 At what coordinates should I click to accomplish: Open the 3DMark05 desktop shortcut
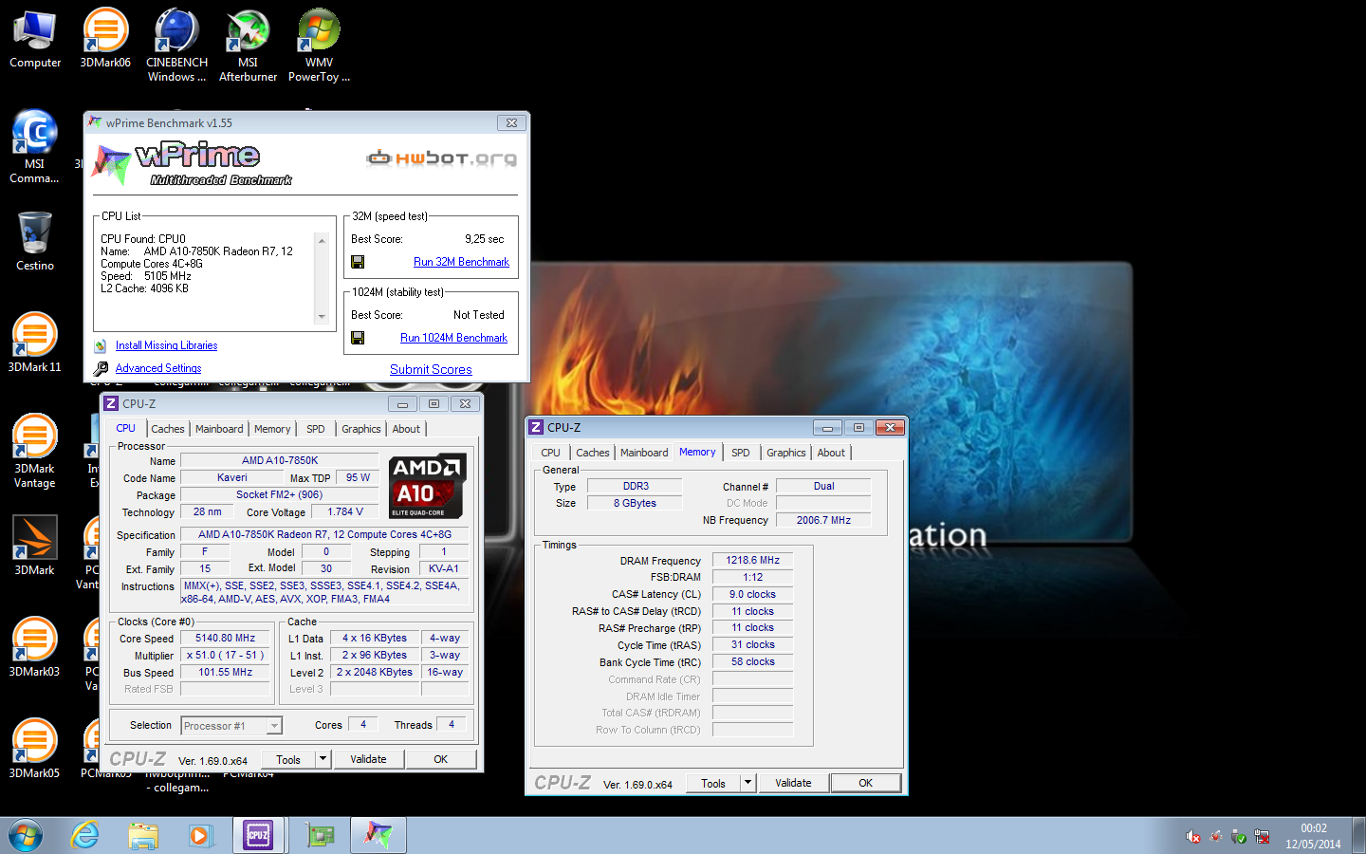coord(35,749)
